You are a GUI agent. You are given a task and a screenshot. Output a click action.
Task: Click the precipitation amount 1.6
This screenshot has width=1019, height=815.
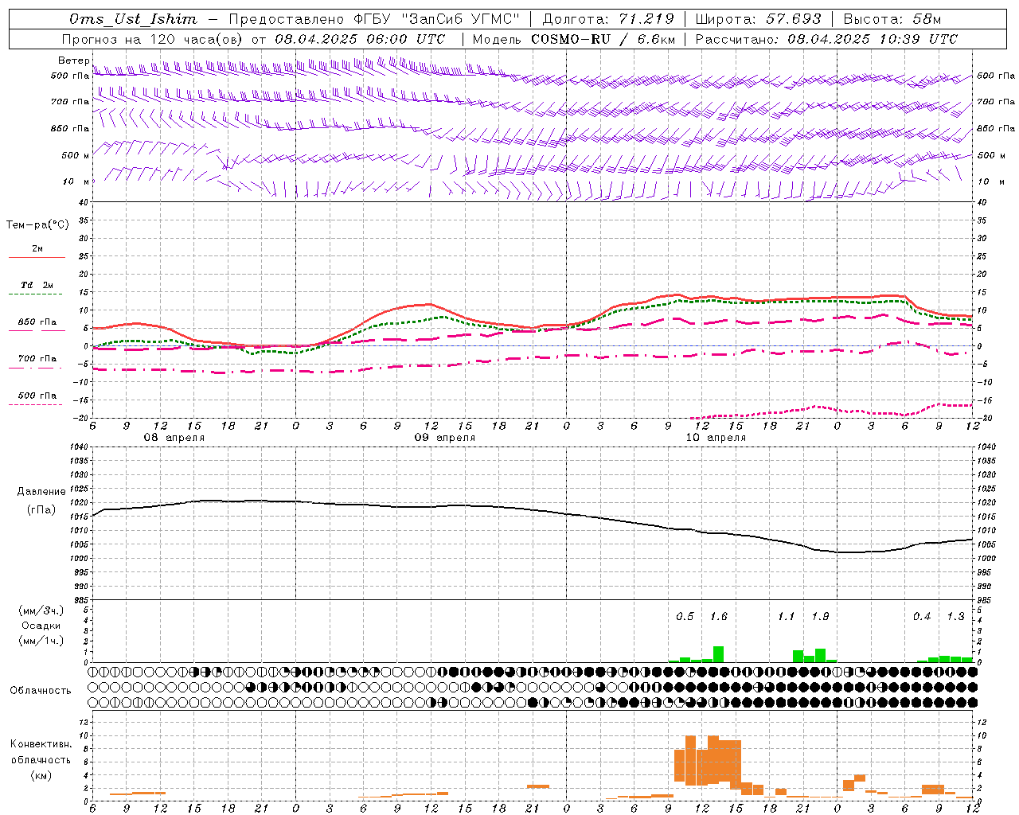pos(718,617)
